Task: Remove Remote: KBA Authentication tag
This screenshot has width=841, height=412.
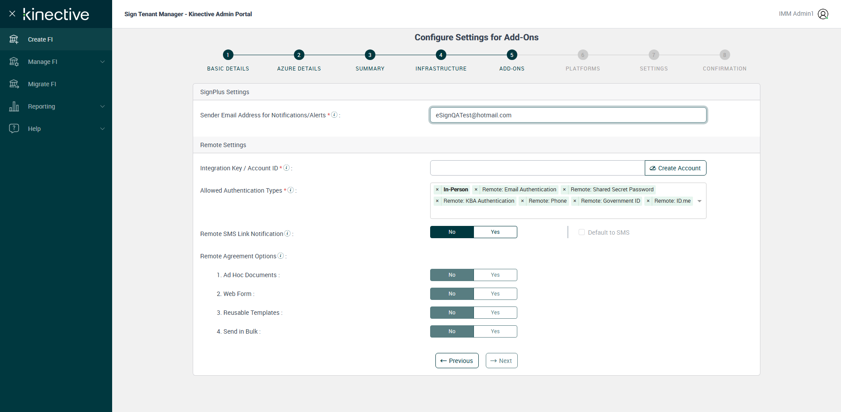Action: pyautogui.click(x=437, y=201)
